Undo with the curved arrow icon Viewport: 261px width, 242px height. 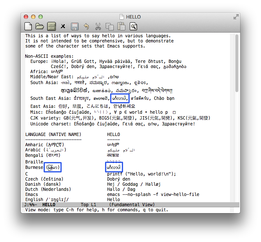tap(86, 26)
